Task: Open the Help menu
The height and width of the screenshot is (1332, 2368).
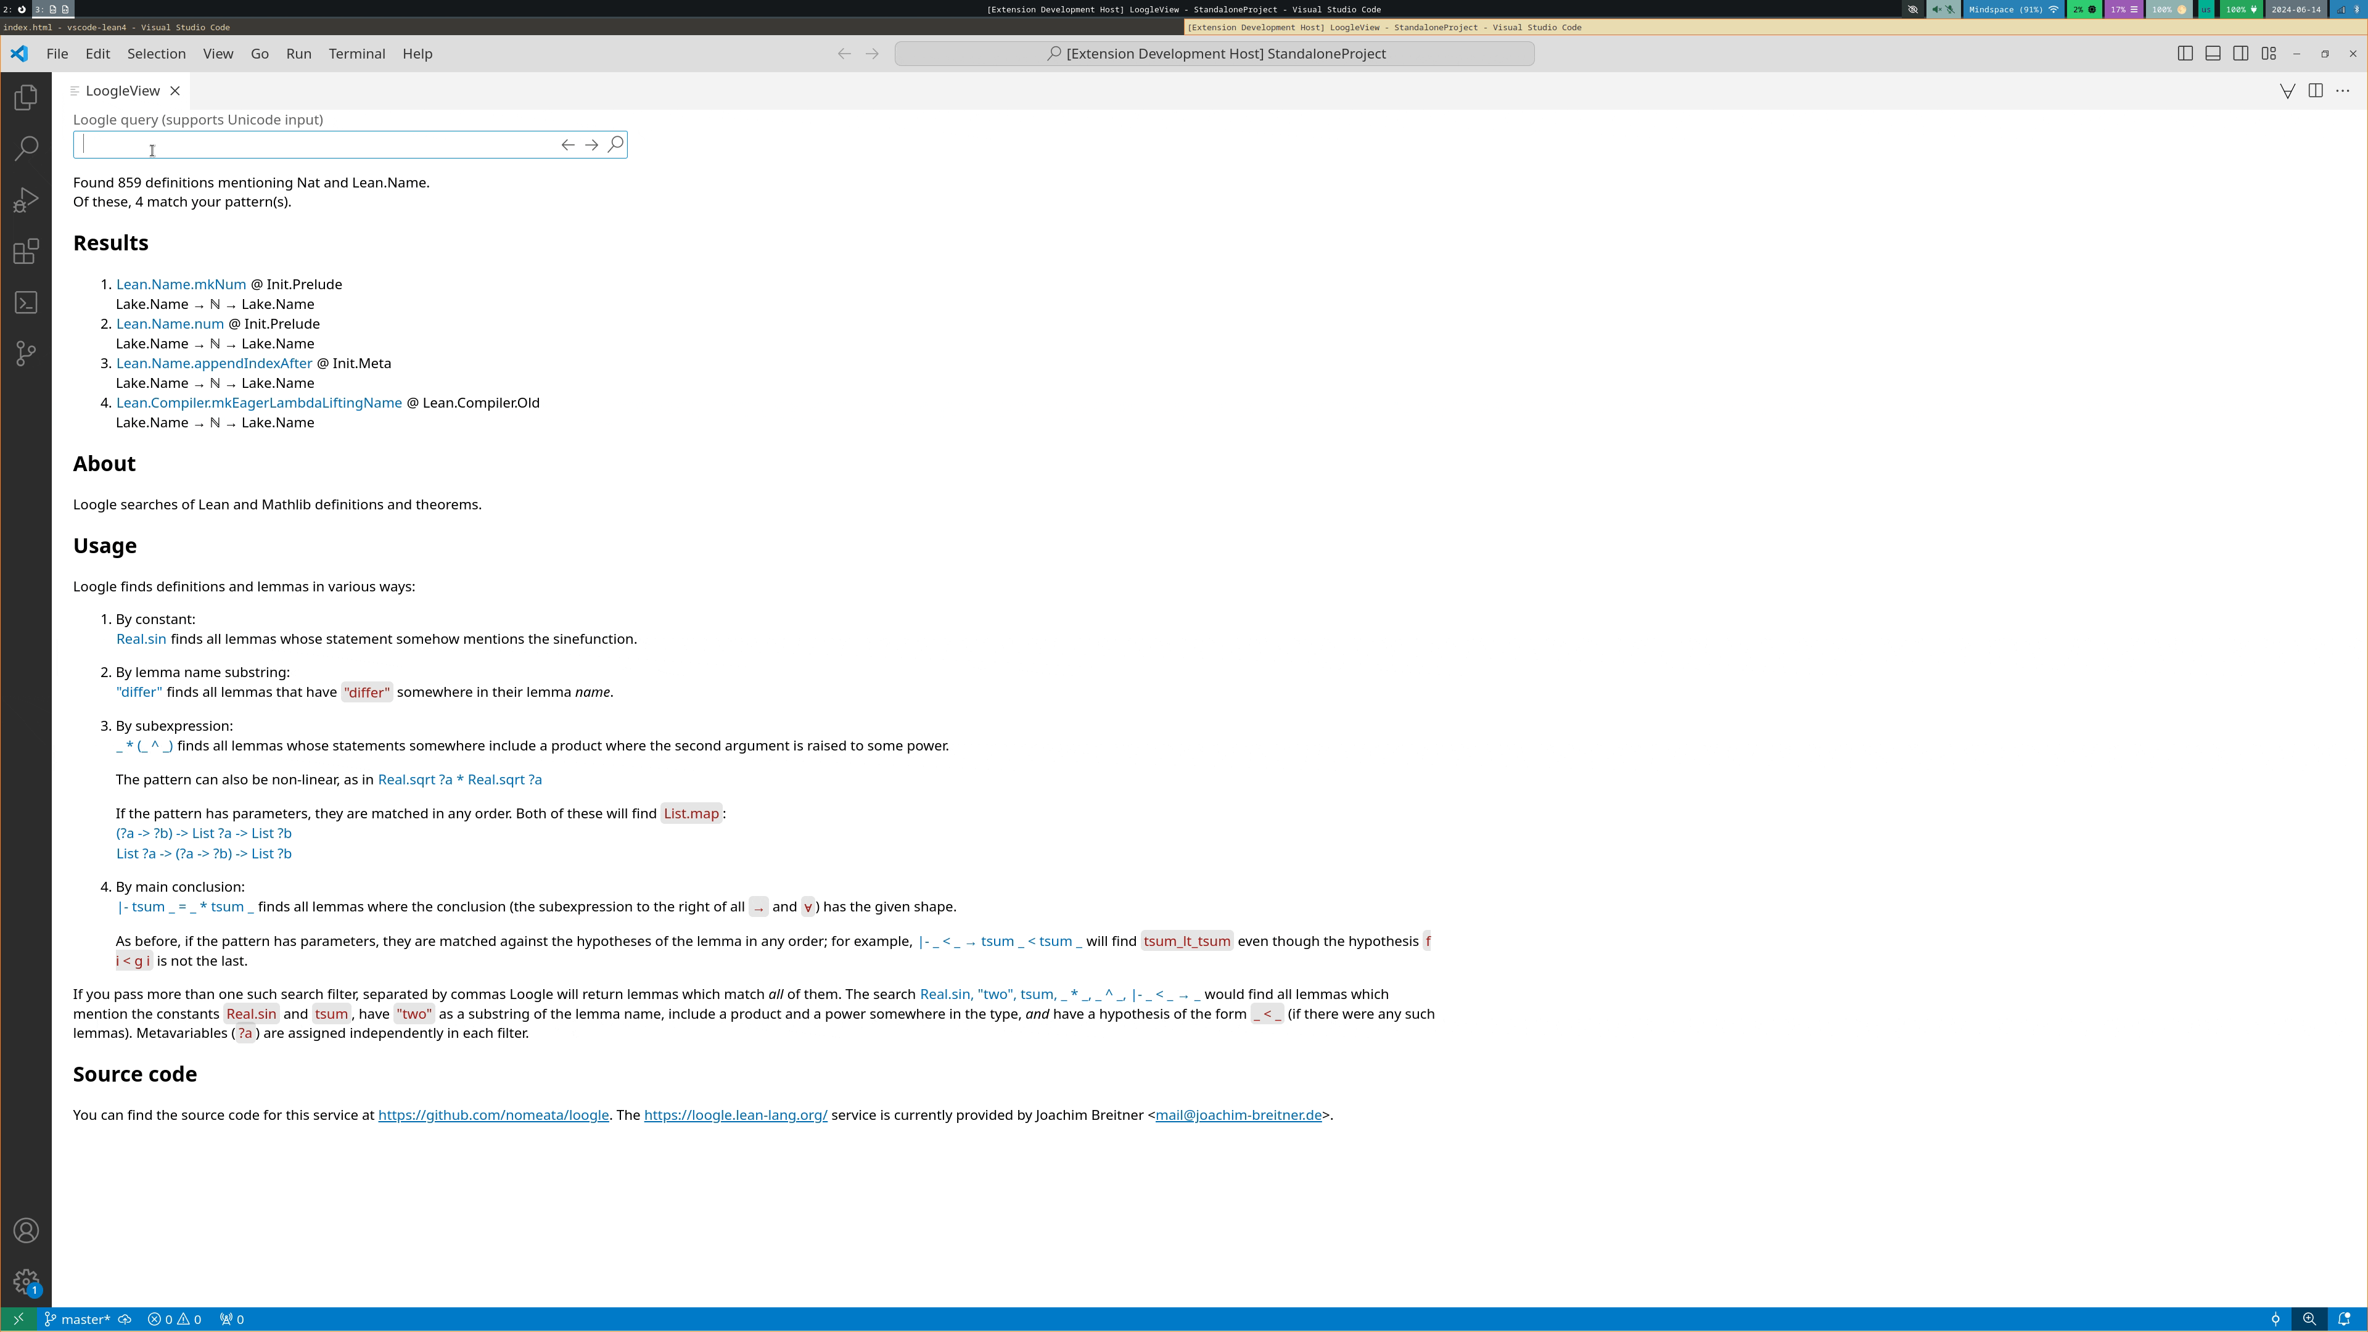Action: click(417, 53)
